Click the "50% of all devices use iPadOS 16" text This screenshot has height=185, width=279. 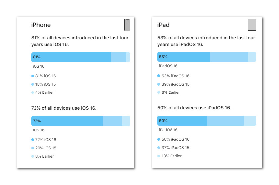(194, 108)
